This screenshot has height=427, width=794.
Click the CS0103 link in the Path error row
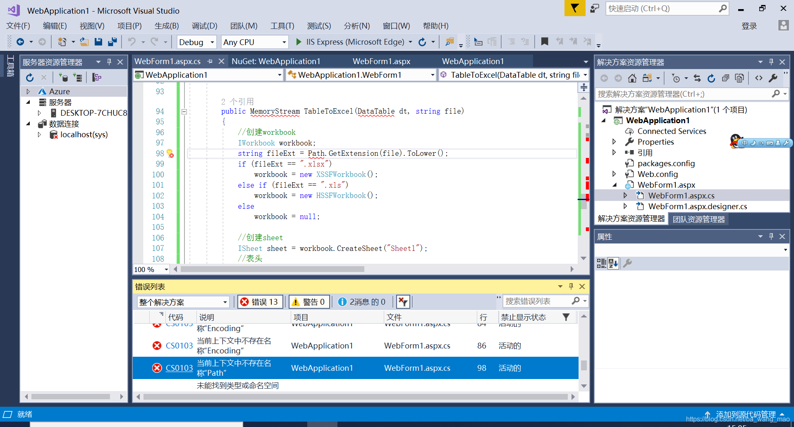pyautogui.click(x=179, y=368)
